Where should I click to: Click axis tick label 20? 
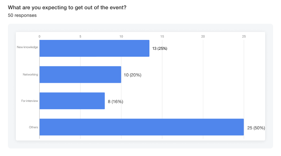(x=203, y=36)
